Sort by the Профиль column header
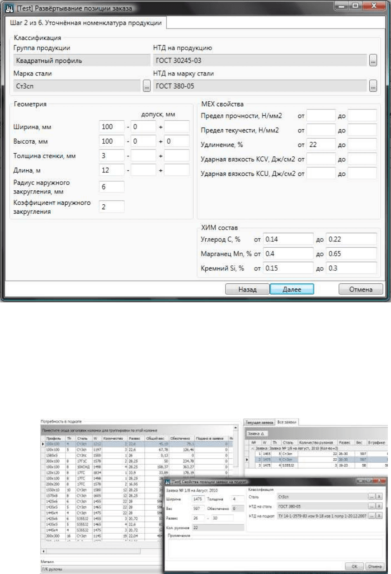391x574 pixels. (53, 438)
